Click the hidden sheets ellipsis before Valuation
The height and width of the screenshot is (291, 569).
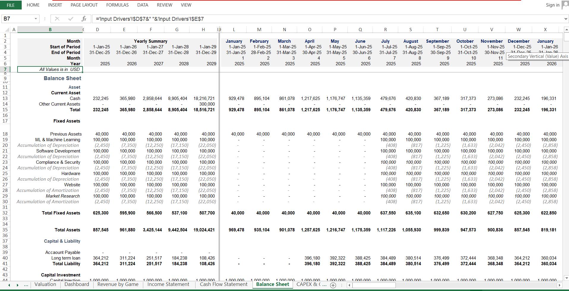click(26, 285)
